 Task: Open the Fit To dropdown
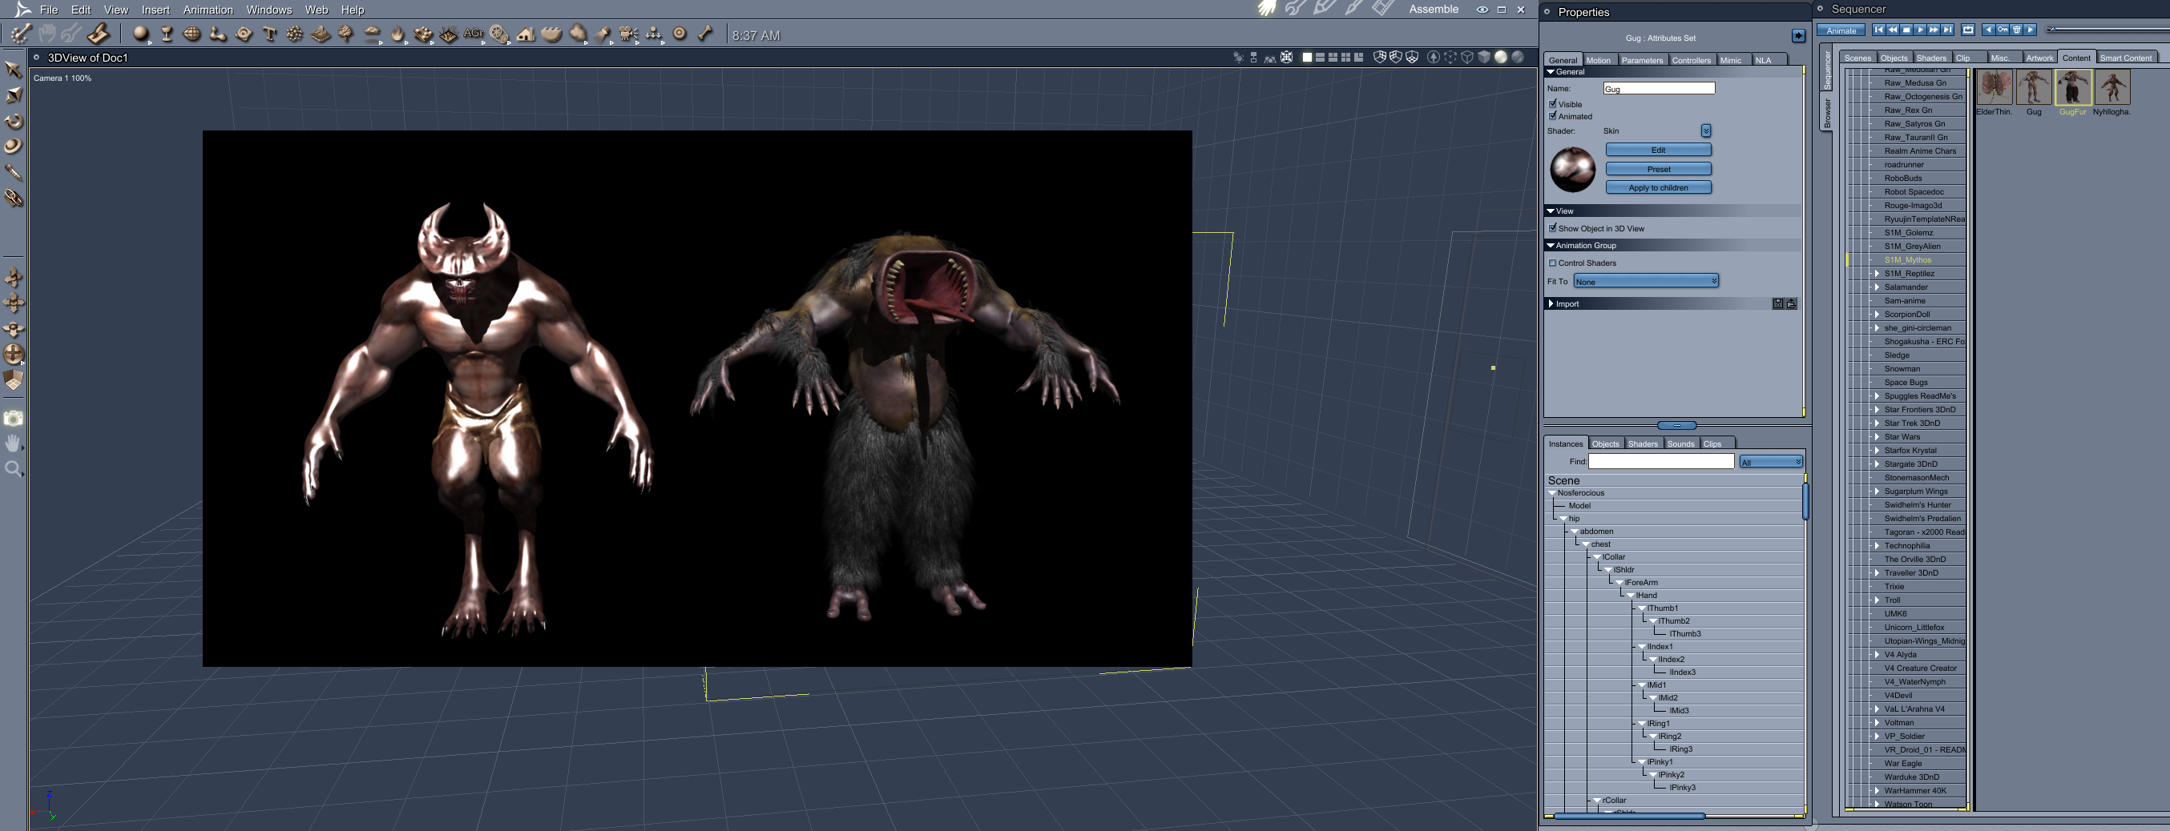1645,281
